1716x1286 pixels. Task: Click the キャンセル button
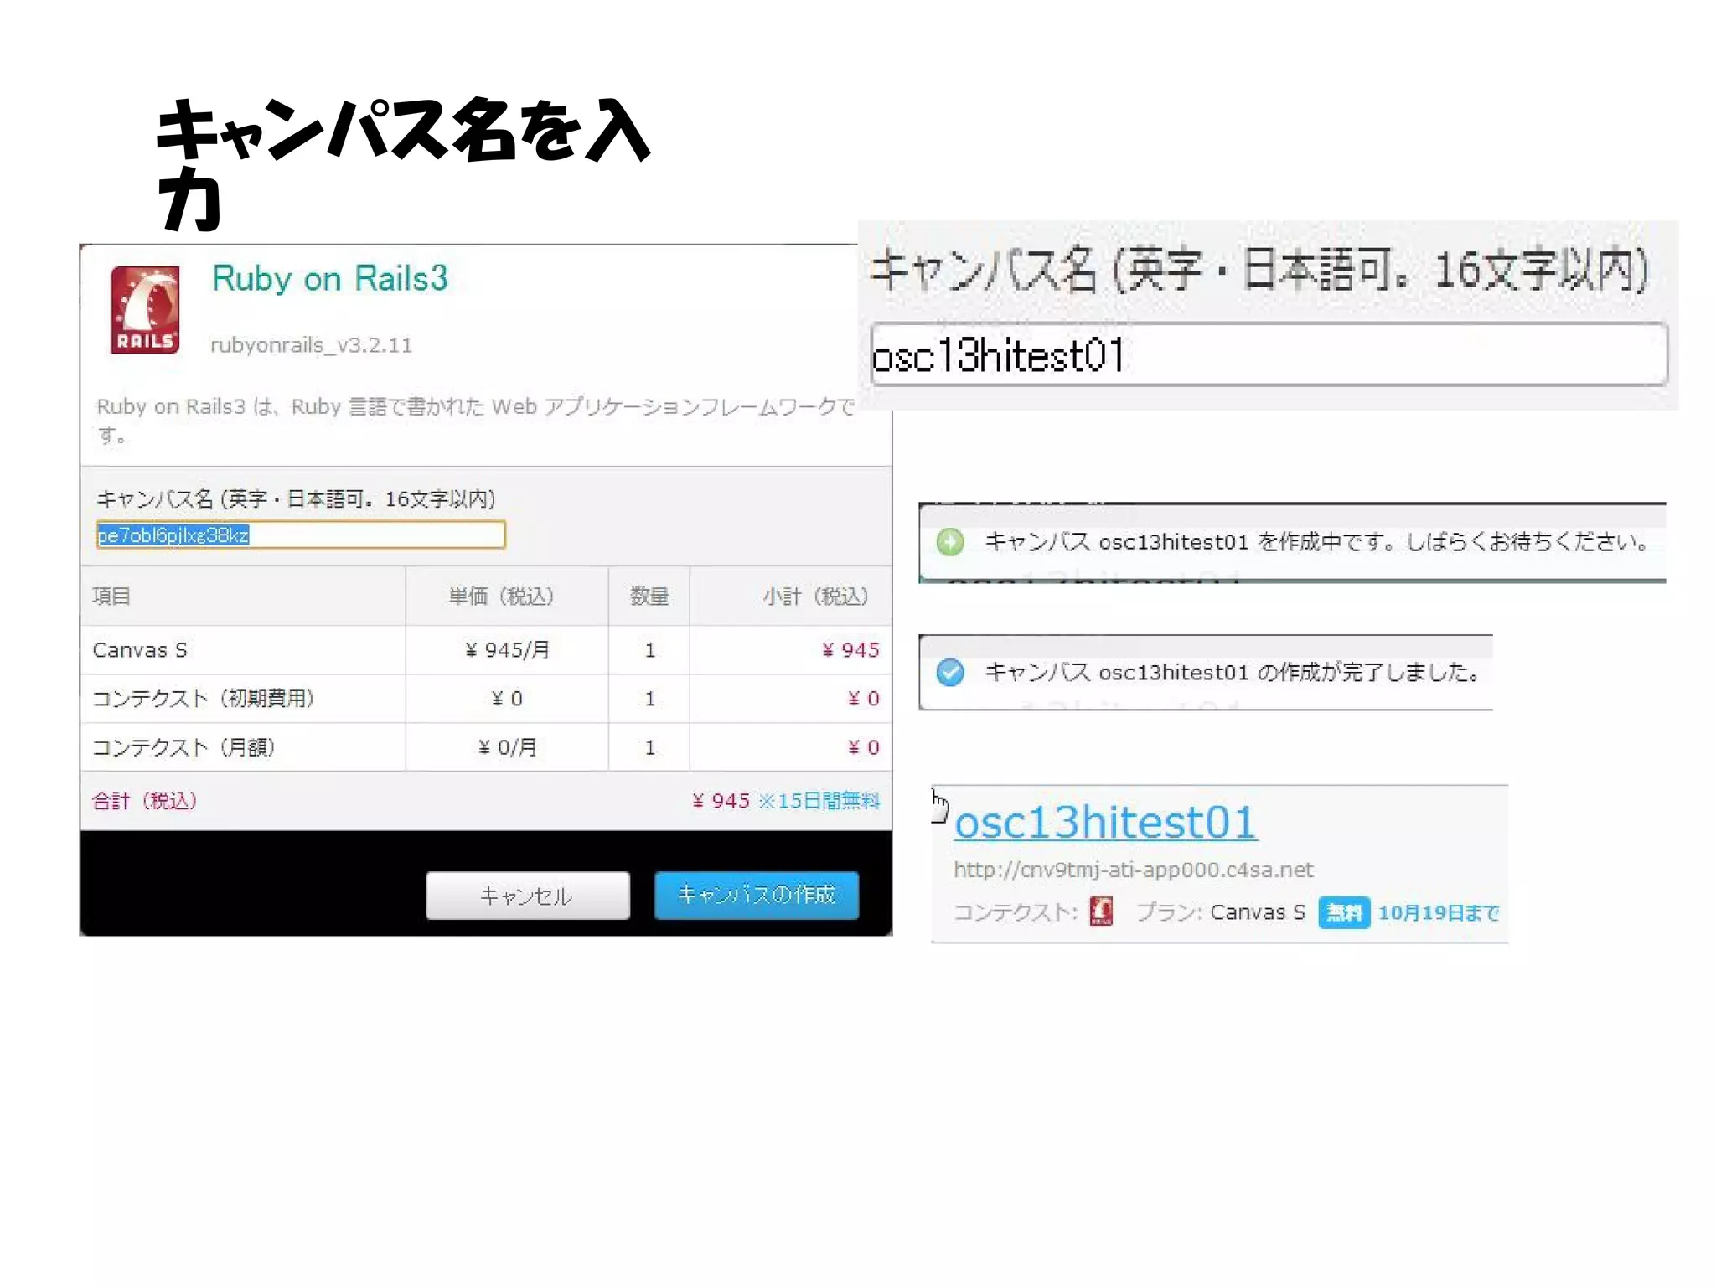[528, 896]
